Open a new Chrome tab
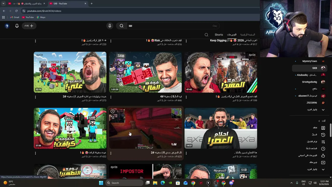 (x=92, y=4)
